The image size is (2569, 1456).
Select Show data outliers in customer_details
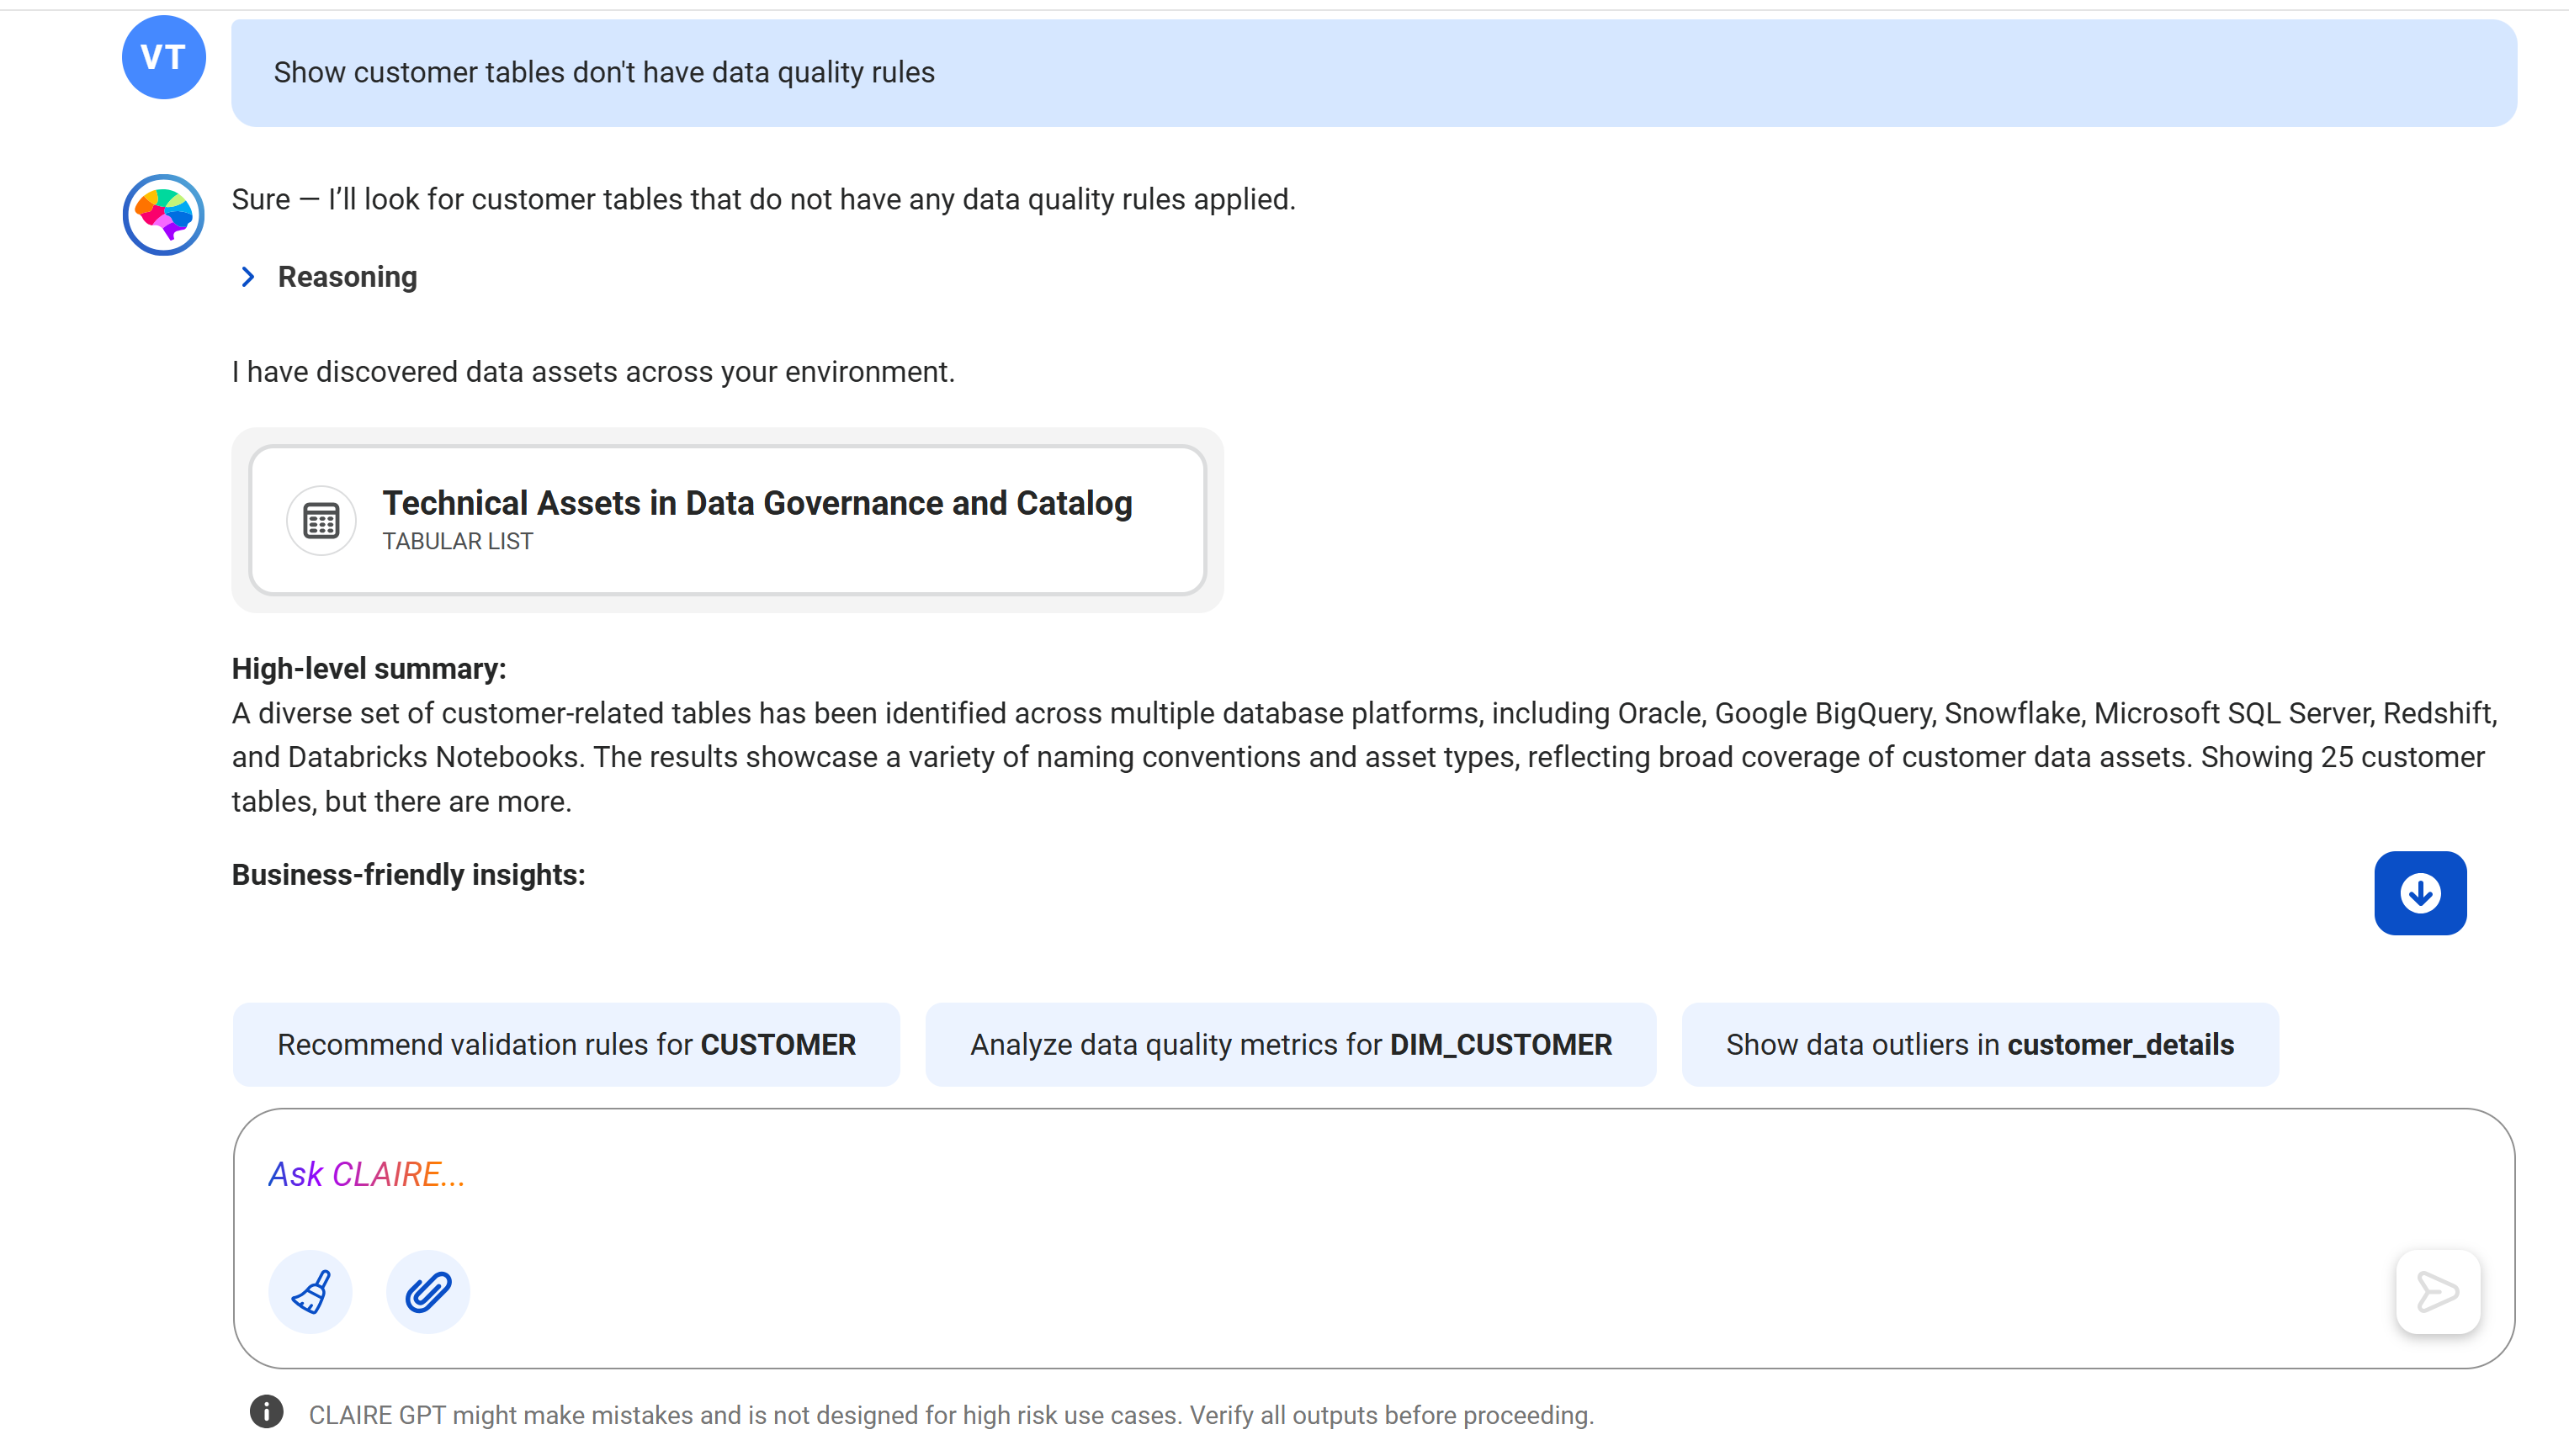pos(1980,1045)
